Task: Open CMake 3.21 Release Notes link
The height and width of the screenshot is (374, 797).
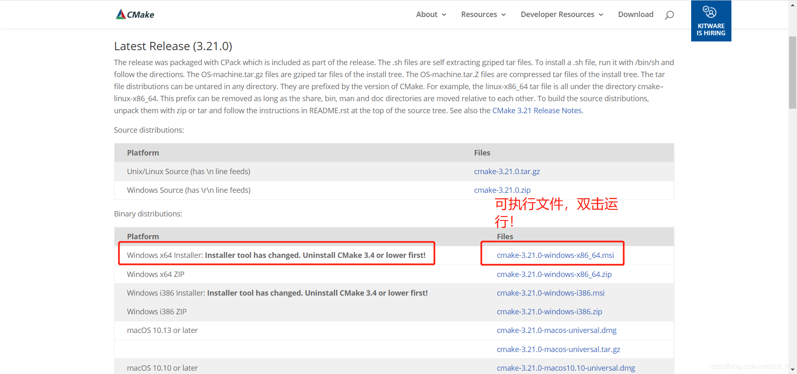Action: click(x=537, y=111)
